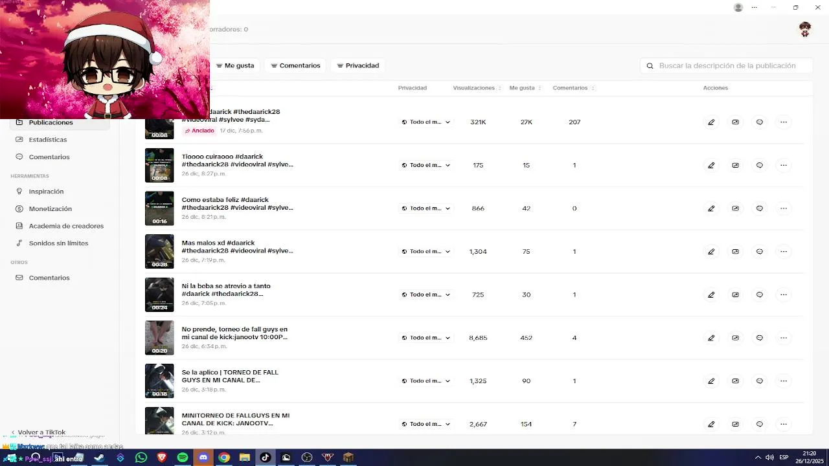This screenshot has width=829, height=466.
Task: Sort by the Me gusta column header
Action: 525,88
